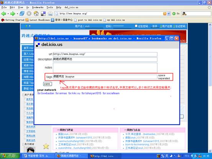The width and height of the screenshot is (212, 159).
Task: Click the yellow star icon on page
Action: (46, 146)
